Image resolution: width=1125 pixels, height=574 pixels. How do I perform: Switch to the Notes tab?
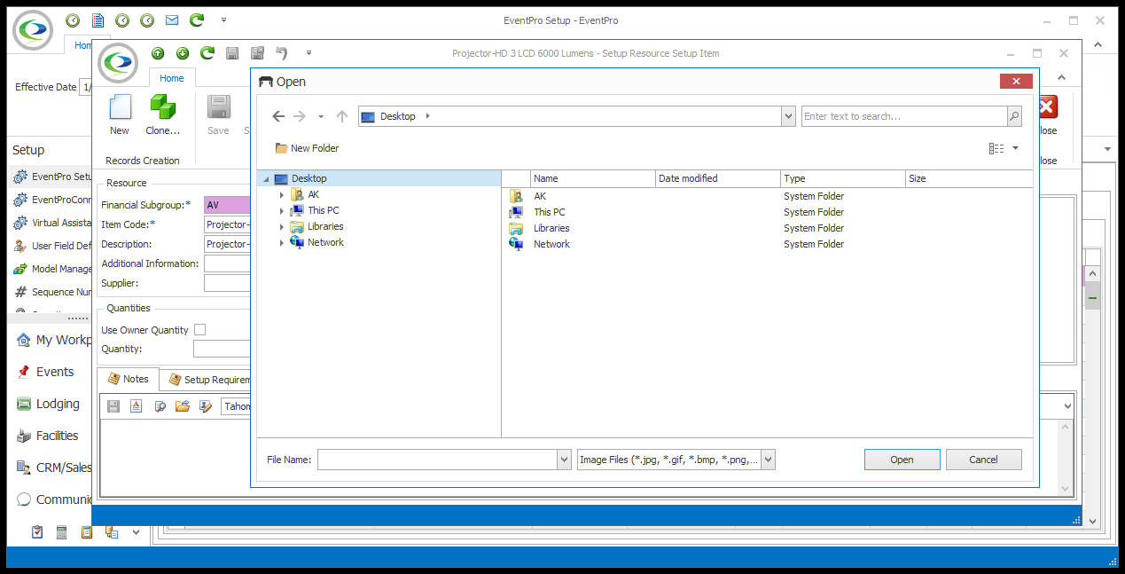129,379
